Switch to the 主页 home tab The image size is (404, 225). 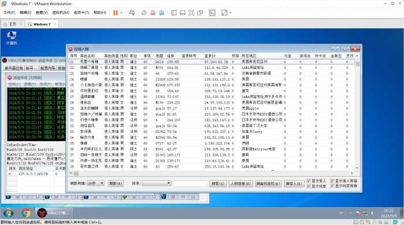[x=10, y=24]
